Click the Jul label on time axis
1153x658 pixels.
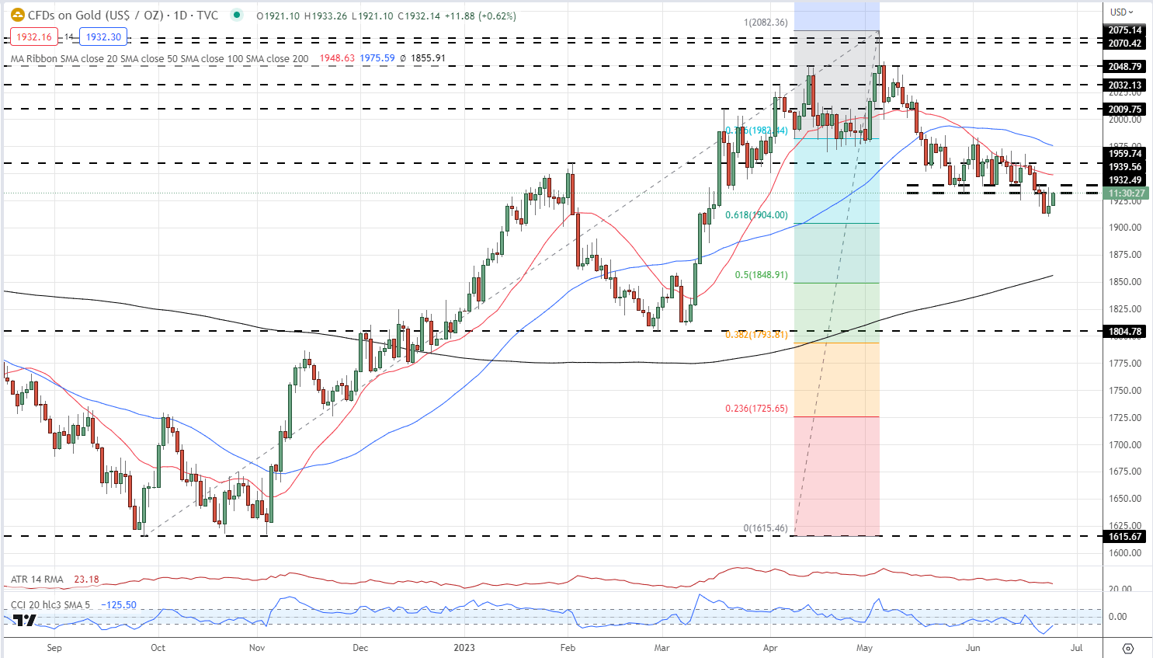1077,648
